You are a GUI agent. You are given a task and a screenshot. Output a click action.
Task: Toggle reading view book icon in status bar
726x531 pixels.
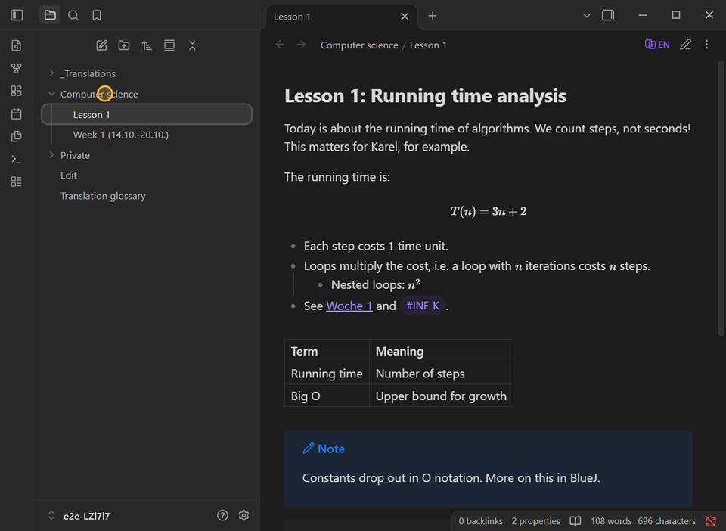coord(576,521)
